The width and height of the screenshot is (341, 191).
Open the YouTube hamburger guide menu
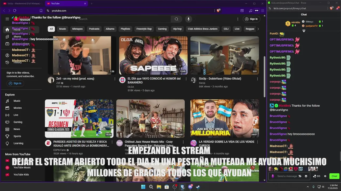click(x=7, y=19)
